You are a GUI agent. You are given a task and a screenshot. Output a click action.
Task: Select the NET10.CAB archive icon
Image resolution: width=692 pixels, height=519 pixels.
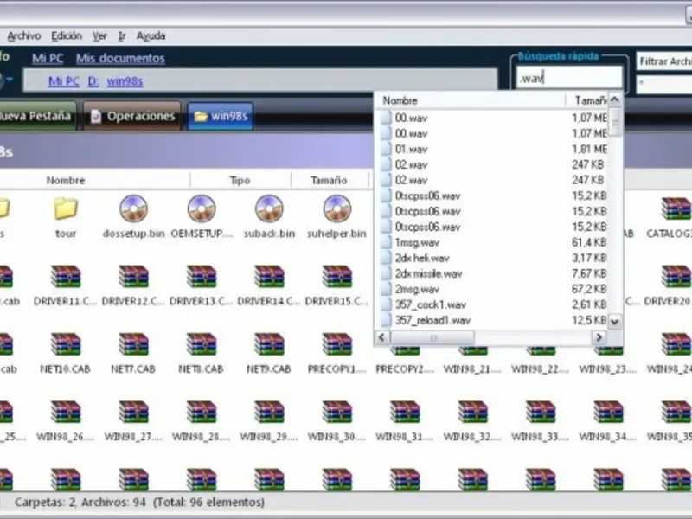66,344
